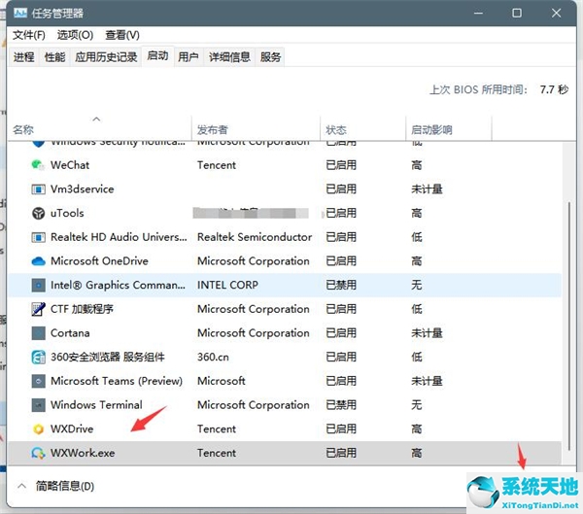Click 未计量 impact in Cortana row

[427, 333]
